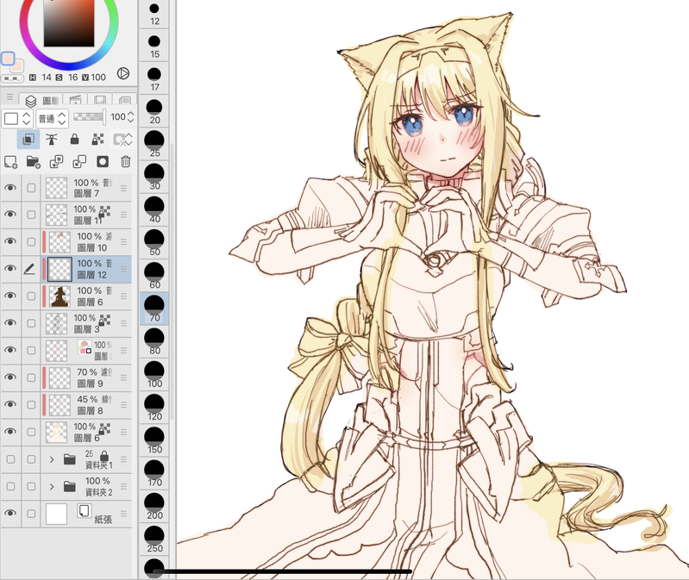Expand the 資料夾 1 folder chevron
Viewport: 689px width, 580px height.
point(52,459)
